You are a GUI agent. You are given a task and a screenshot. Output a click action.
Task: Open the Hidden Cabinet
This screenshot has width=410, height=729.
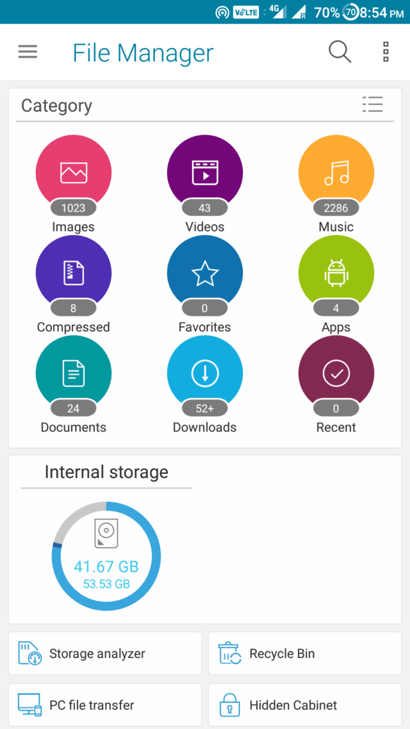click(x=305, y=705)
